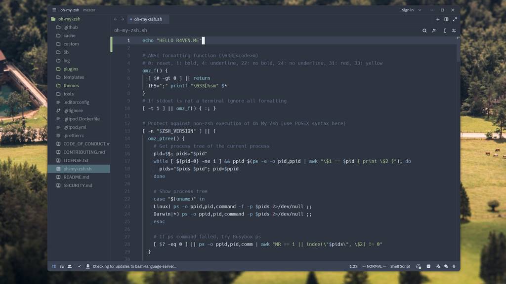This screenshot has height=284, width=506.
Task: Switch to the oh-my-zsh.sh tab
Action: pyautogui.click(x=149, y=20)
